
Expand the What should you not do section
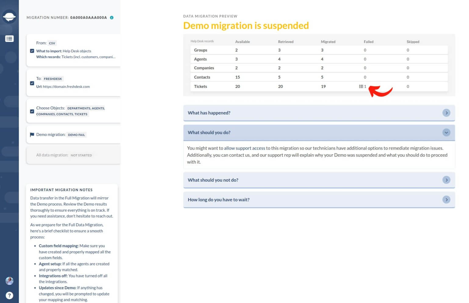(446, 180)
